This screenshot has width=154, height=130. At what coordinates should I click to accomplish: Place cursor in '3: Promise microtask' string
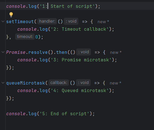pos(81,60)
